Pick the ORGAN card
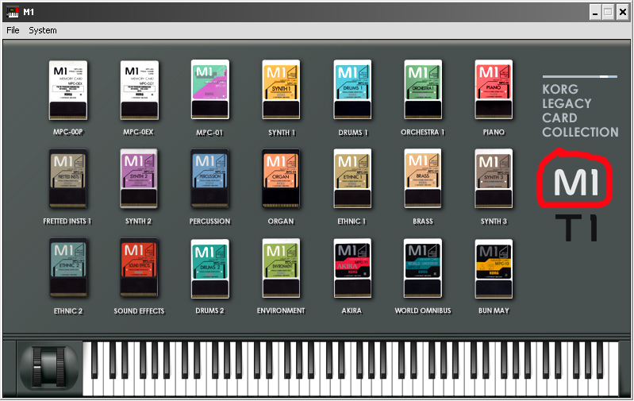Image resolution: width=634 pixels, height=401 pixels. point(281,179)
